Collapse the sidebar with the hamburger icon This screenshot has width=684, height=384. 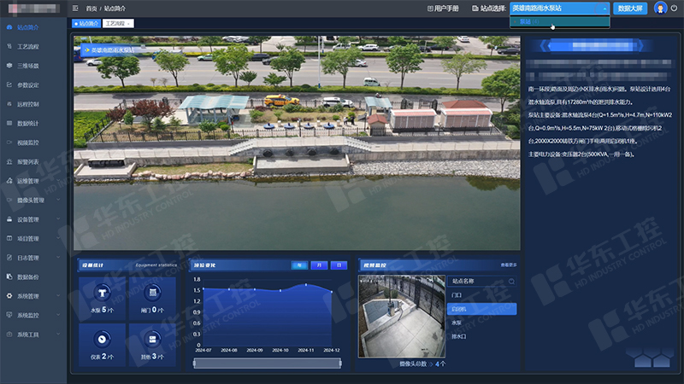75,8
